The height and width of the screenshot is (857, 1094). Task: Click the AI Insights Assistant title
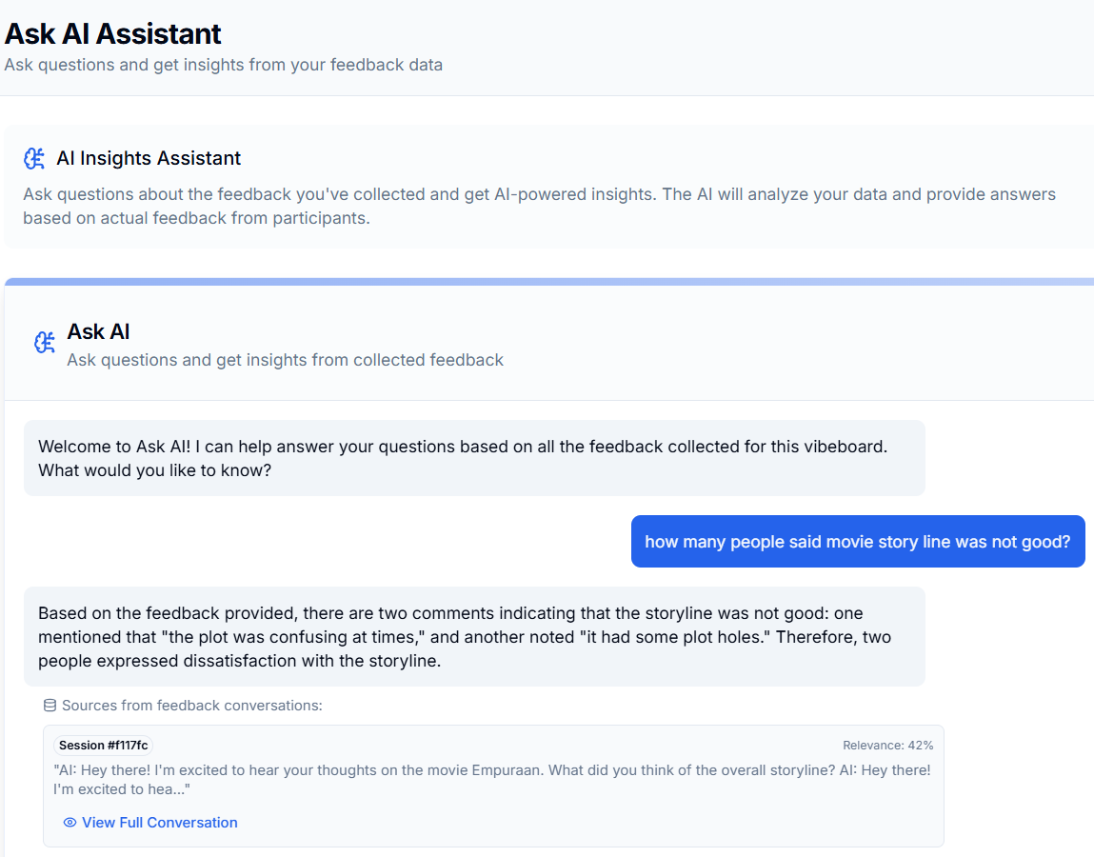click(x=149, y=158)
